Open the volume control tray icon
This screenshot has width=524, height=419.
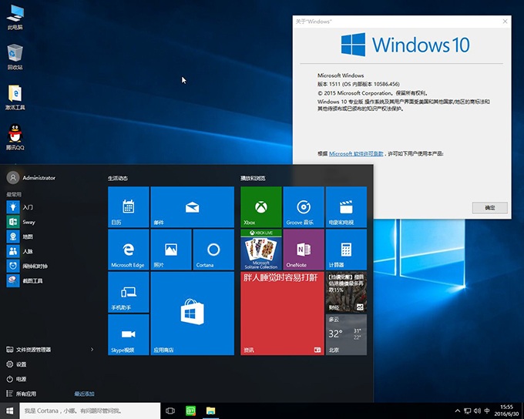478,411
